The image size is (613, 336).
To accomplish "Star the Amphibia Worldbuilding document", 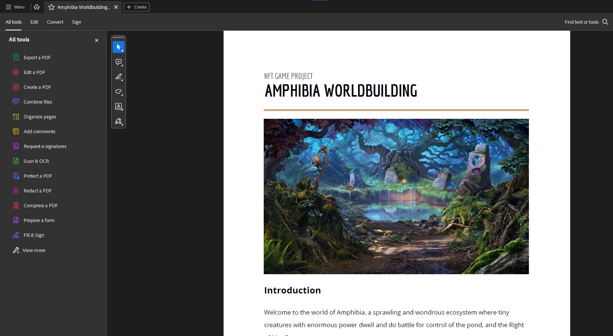I will point(51,7).
